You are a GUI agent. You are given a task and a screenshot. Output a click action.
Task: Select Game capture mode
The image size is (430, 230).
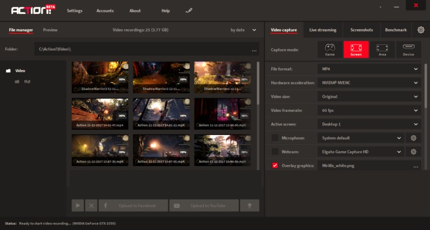pyautogui.click(x=330, y=50)
